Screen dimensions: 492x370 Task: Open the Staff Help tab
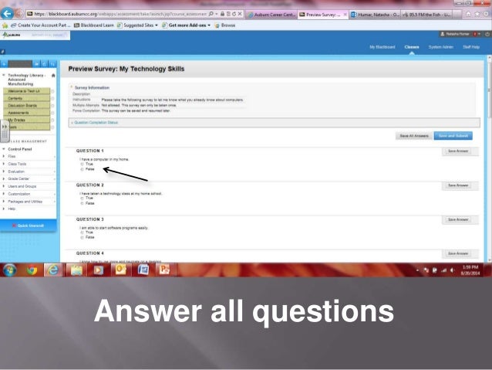(x=471, y=47)
